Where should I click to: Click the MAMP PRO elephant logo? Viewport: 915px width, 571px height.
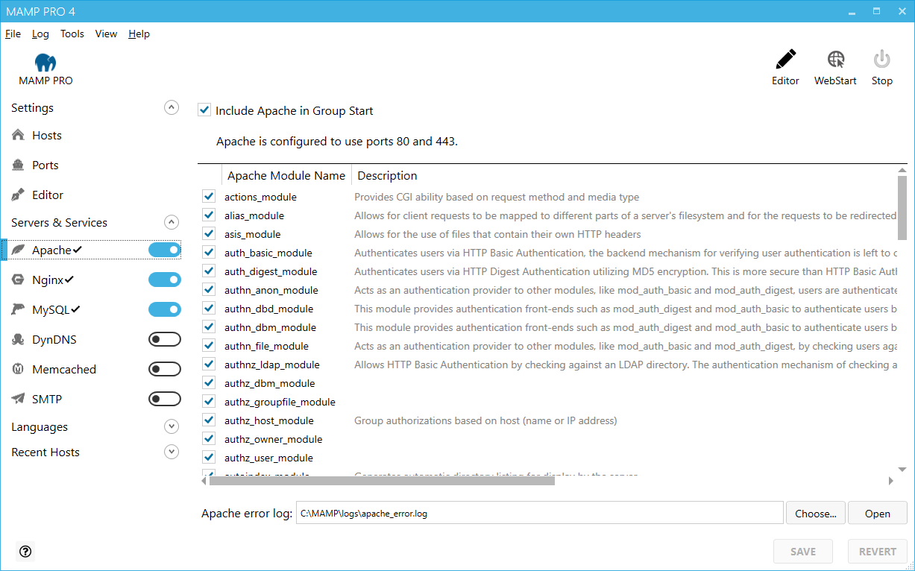(45, 63)
